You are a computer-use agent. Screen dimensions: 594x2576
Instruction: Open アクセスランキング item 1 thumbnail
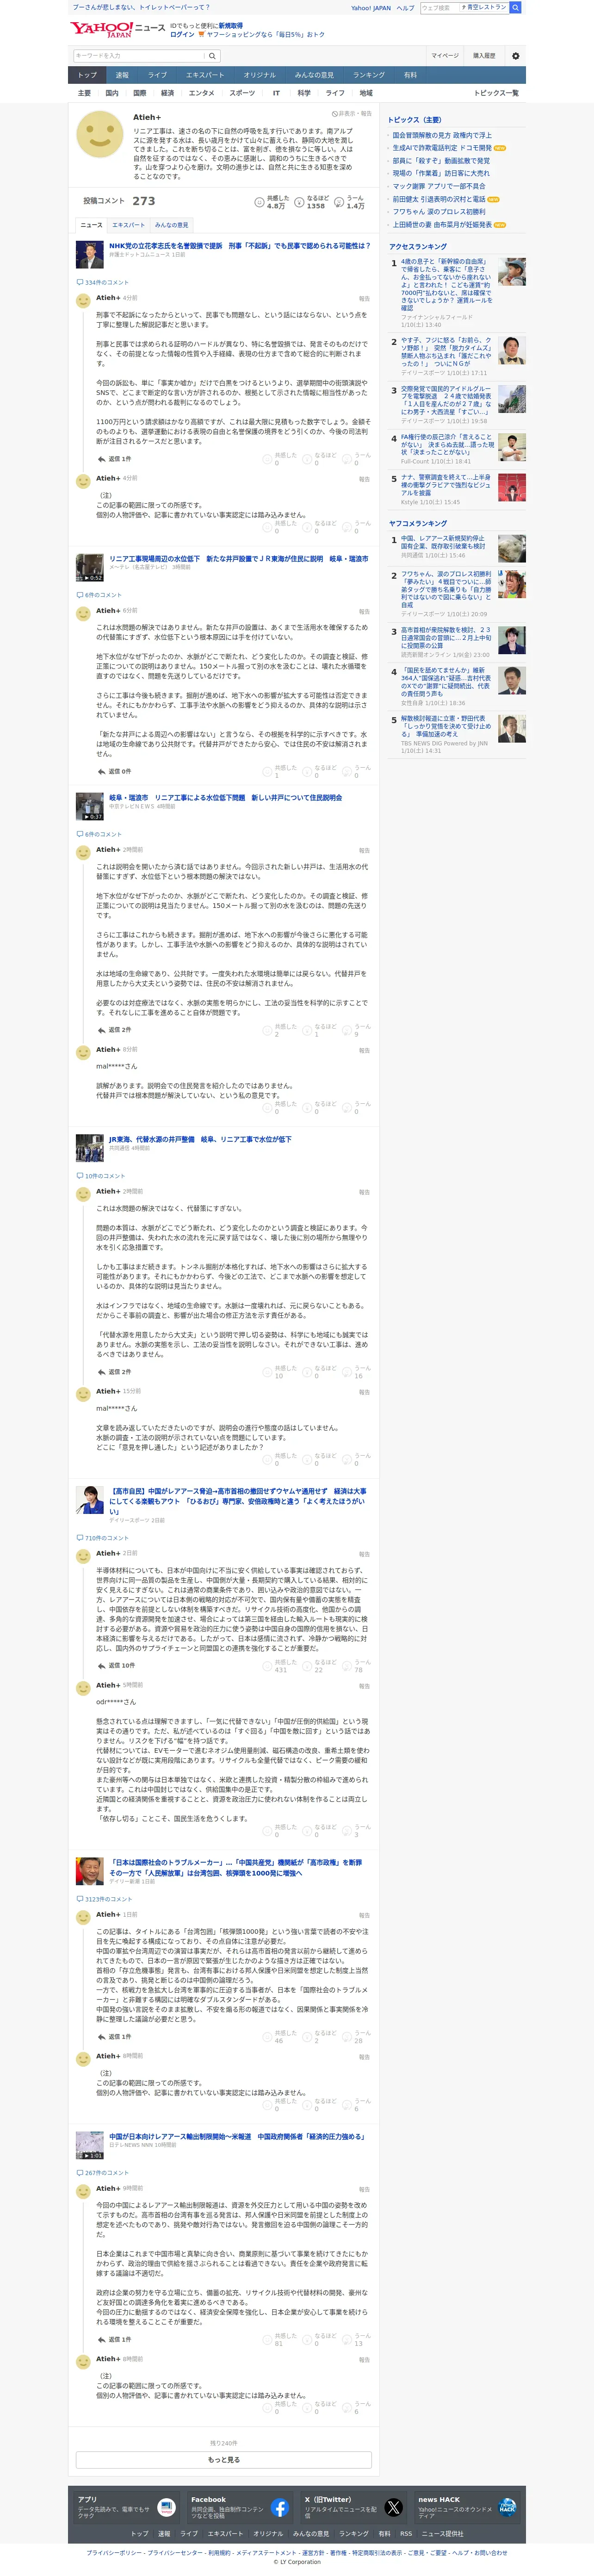tap(511, 272)
